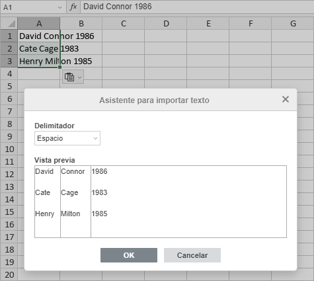Select column G header
Screen dimensions: 314x281
293,23
